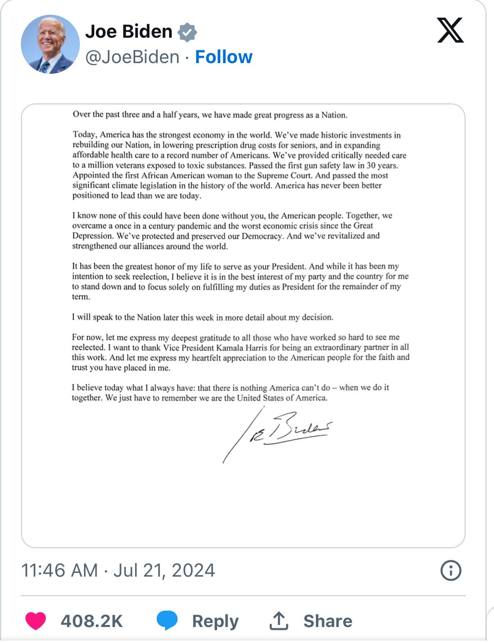Click the blue reply speech bubble icon
Screen dimensions: 494x643
coord(167,620)
